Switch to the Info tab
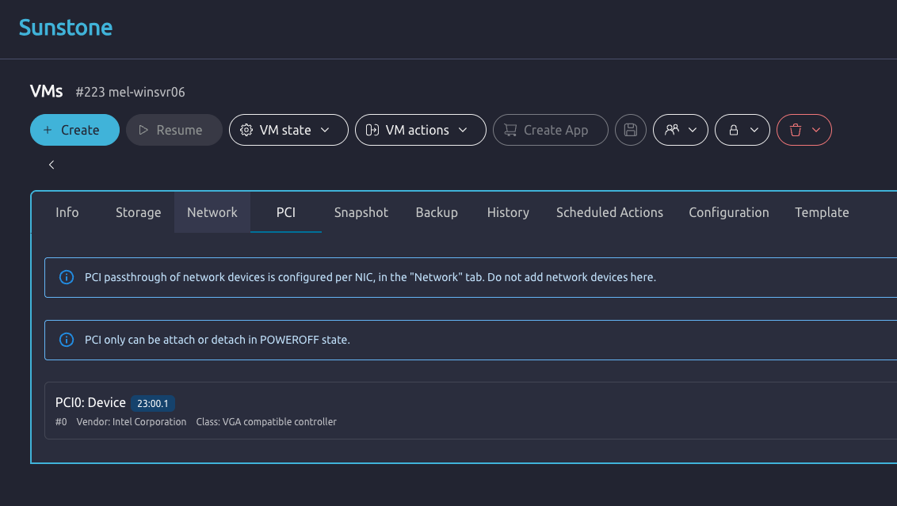The image size is (897, 506). pyautogui.click(x=67, y=212)
